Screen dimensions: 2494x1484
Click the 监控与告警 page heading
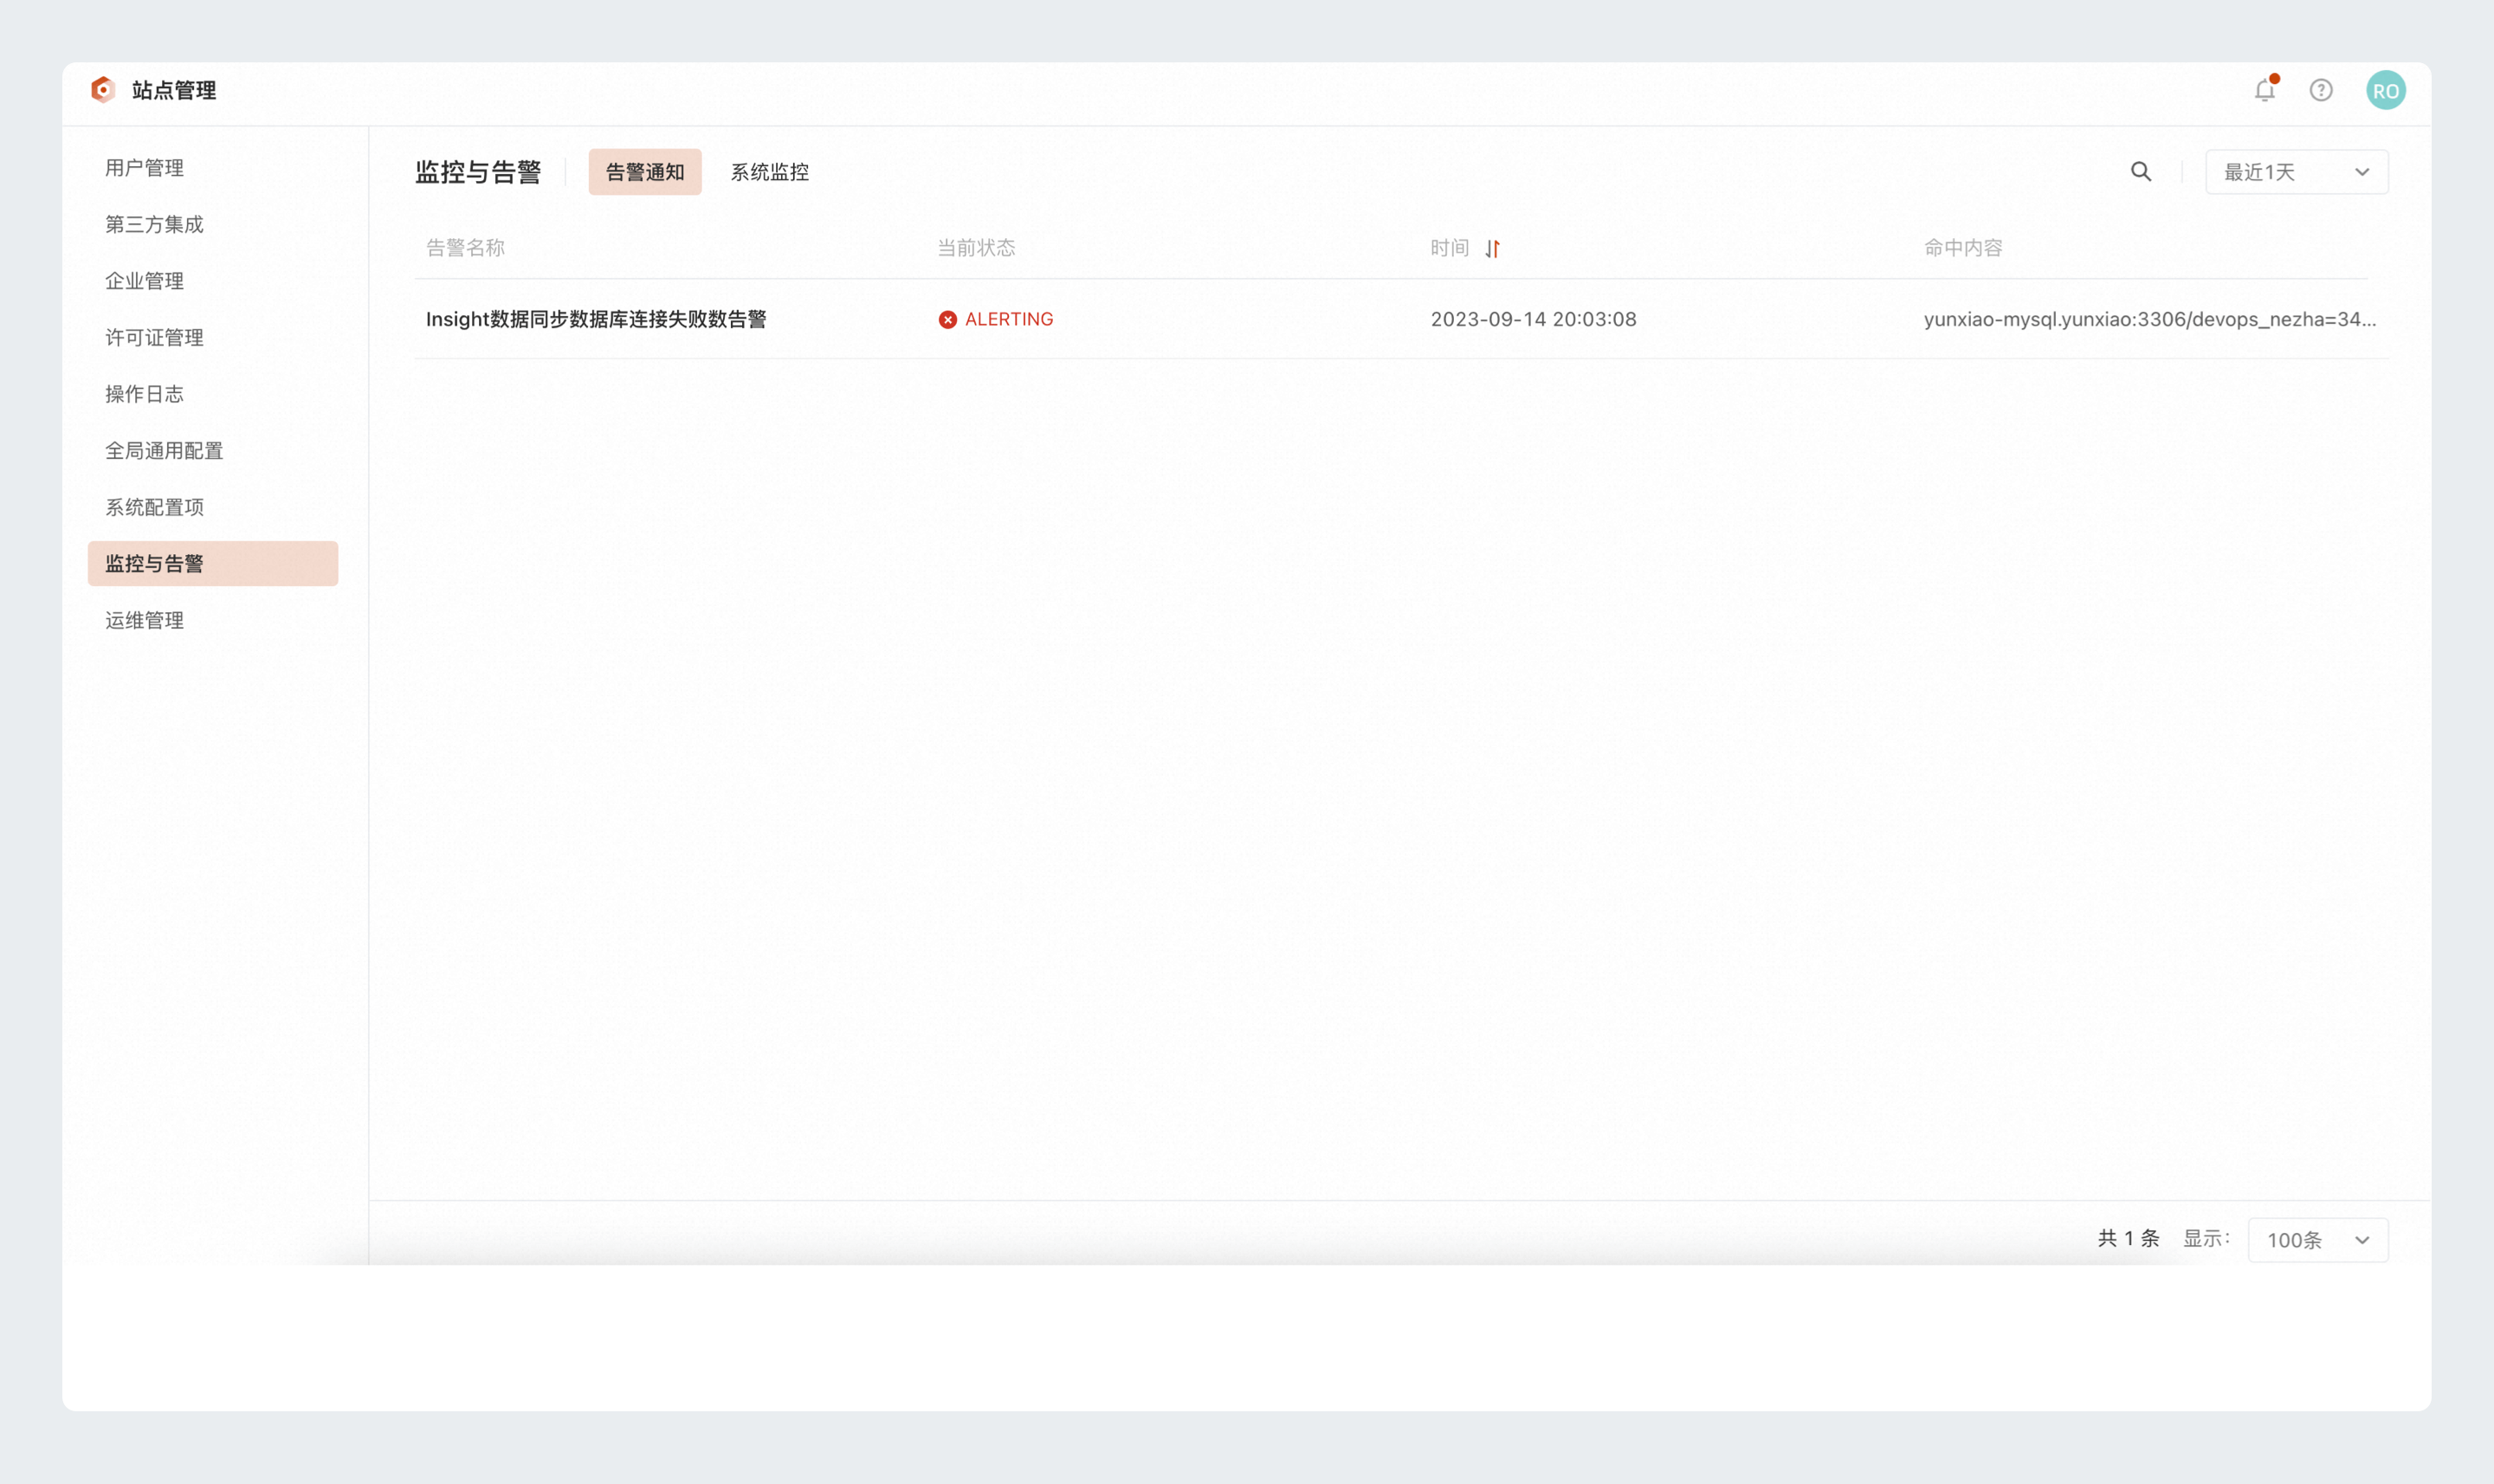[x=478, y=172]
